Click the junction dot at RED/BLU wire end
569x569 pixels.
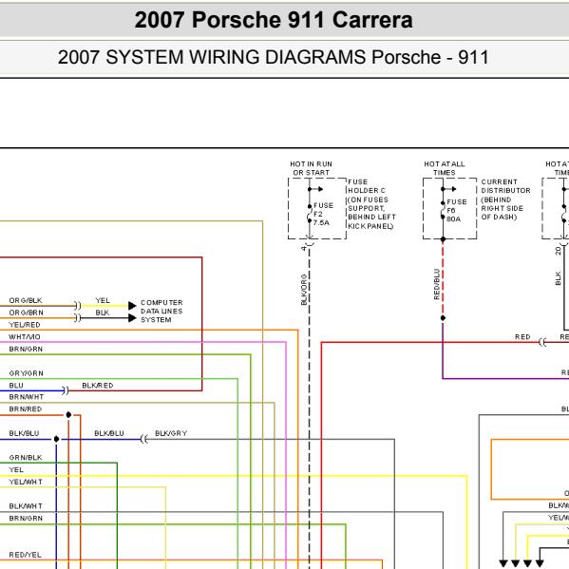tap(443, 318)
